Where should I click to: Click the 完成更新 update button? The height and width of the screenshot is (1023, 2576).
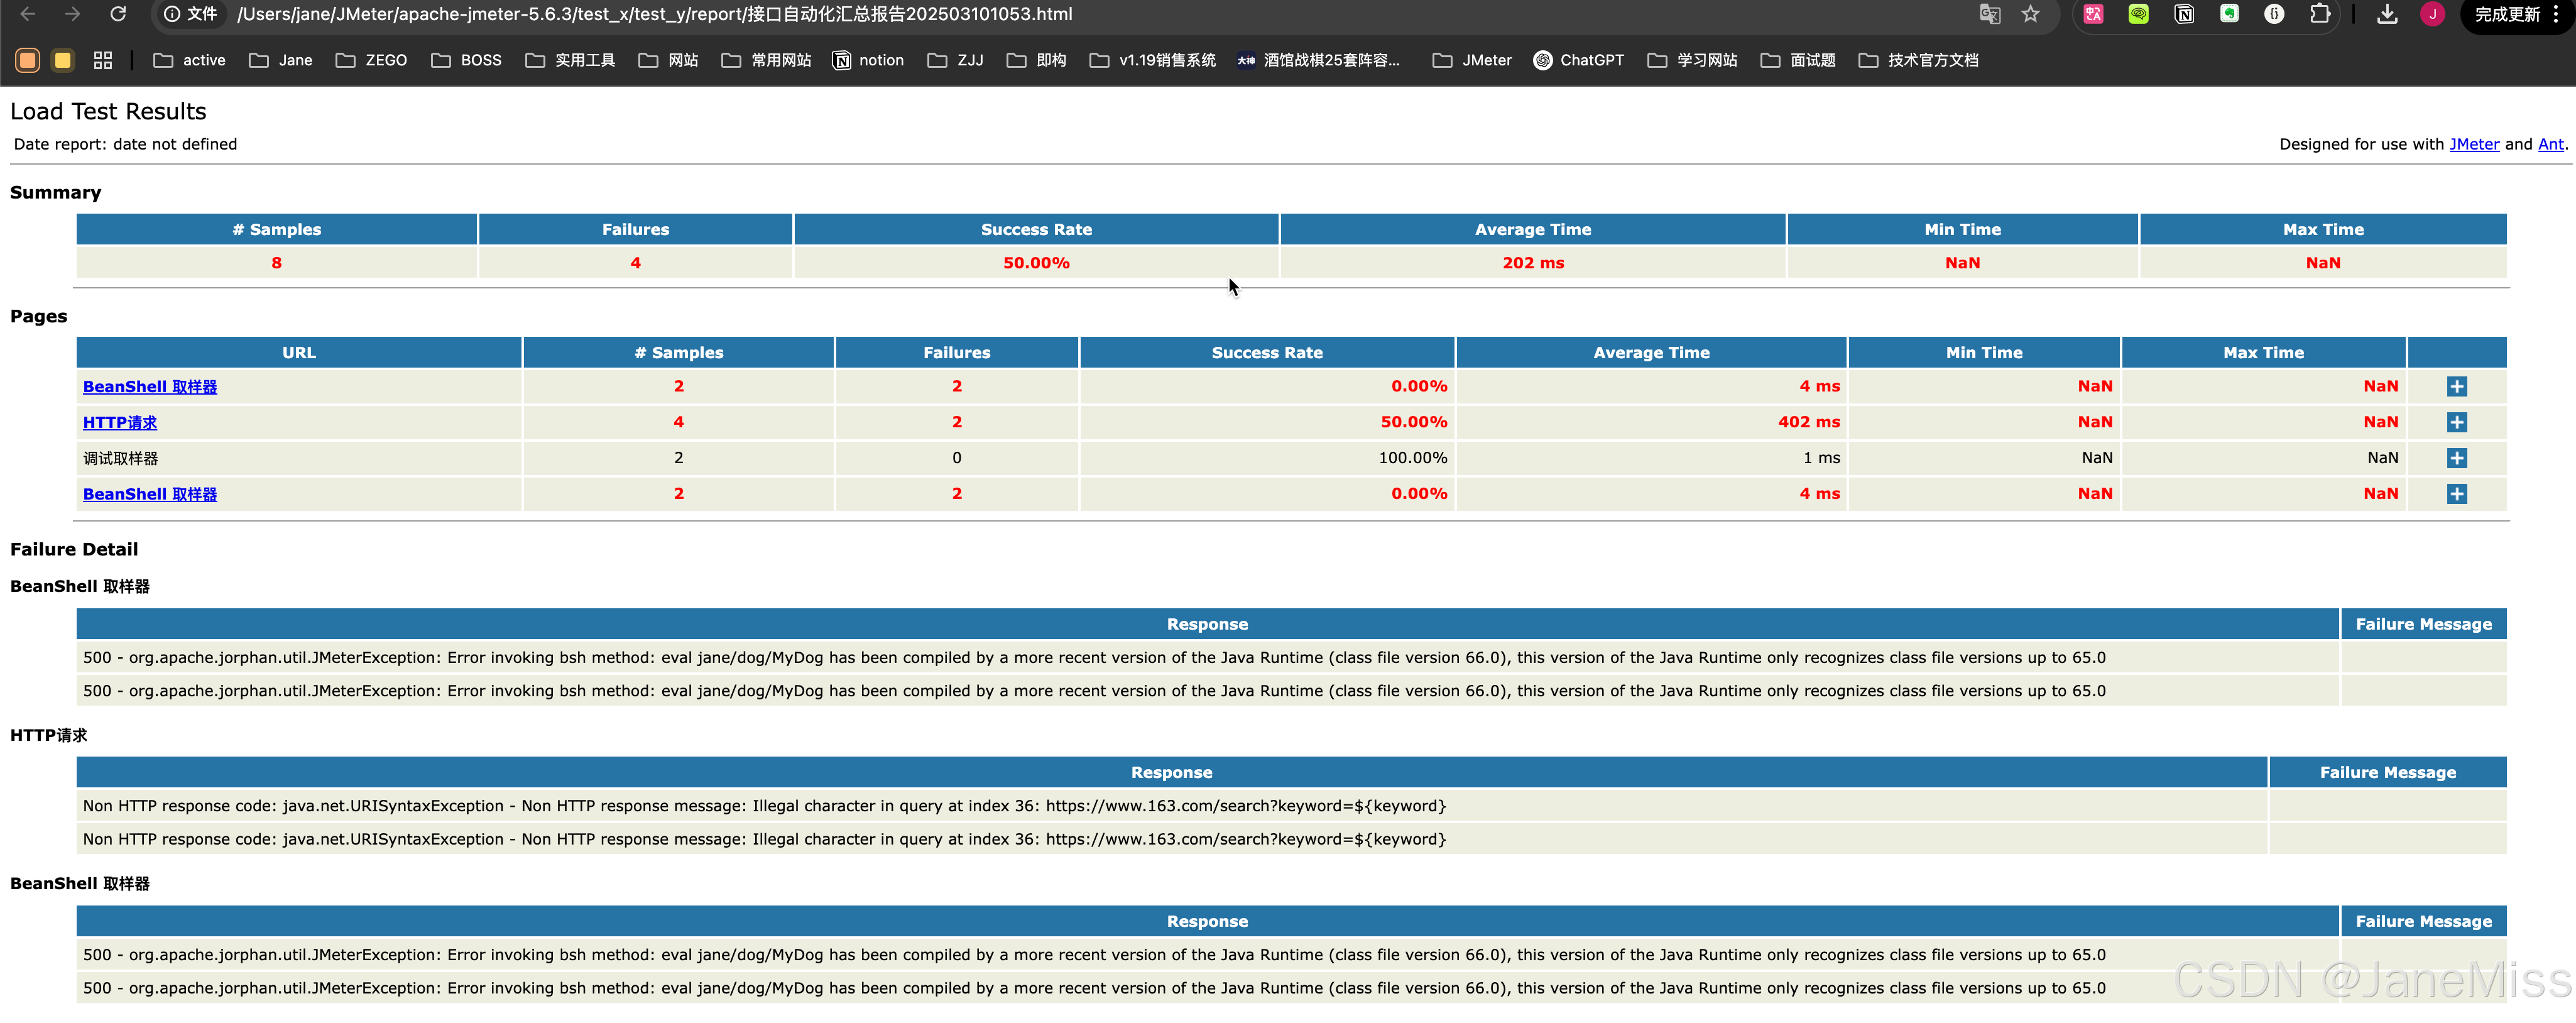(2506, 14)
